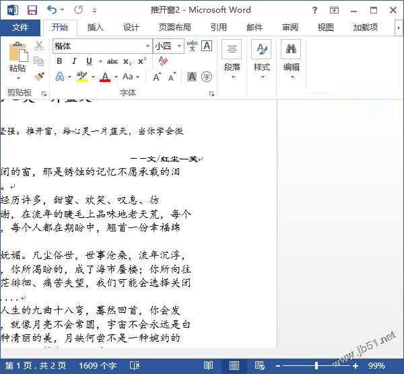Screen dimensions: 404x374
Task: Click the 粘贴 (Paste) clipboard icon
Action: tap(18, 52)
